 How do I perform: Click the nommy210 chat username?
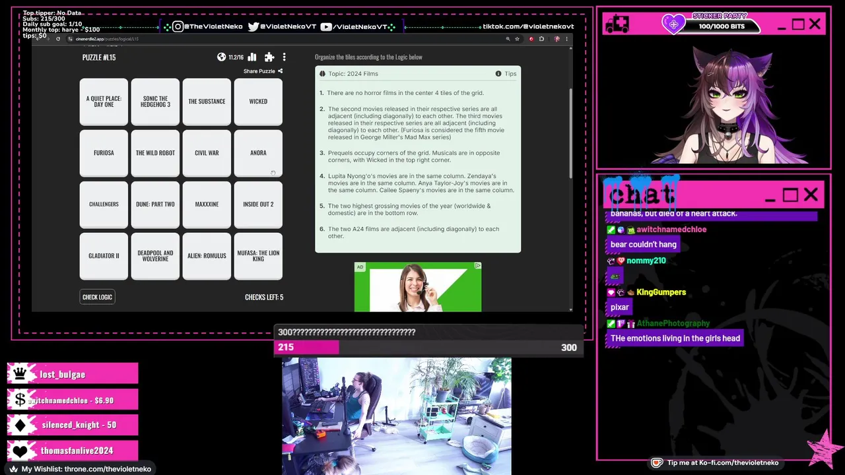coord(646,261)
